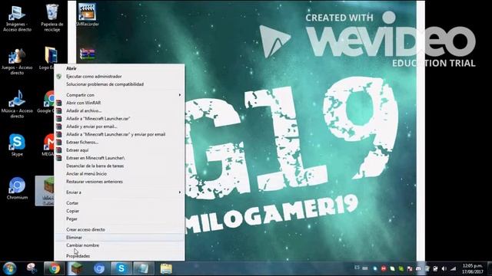Select Ejecutar como administrador
The width and height of the screenshot is (492, 276).
click(120, 77)
